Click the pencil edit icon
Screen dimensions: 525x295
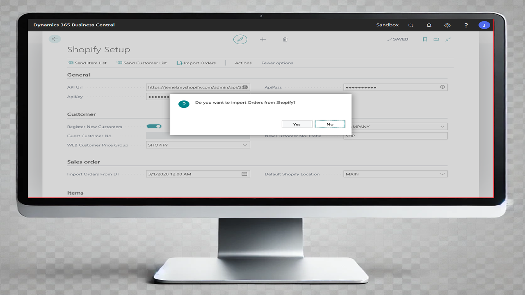[x=240, y=39]
